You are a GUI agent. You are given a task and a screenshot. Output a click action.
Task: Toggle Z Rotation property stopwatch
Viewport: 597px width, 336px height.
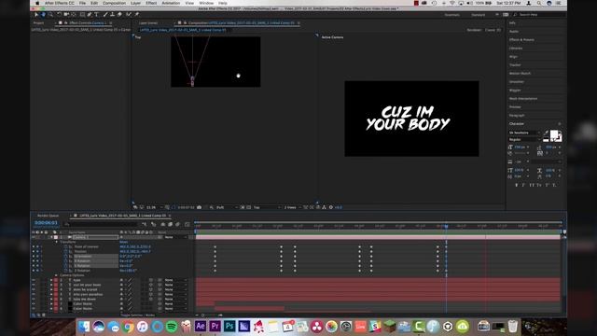pos(66,271)
